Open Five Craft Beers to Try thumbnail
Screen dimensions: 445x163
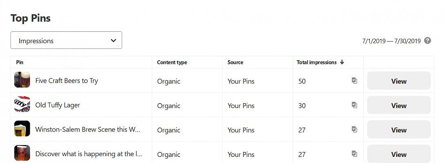pyautogui.click(x=22, y=80)
